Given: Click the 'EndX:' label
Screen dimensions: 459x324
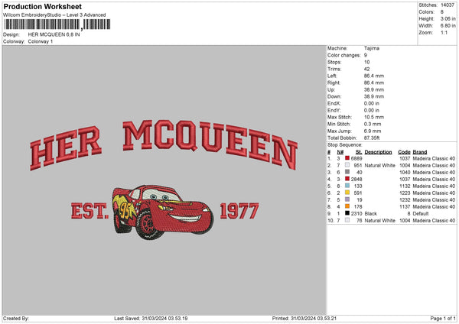Looking at the screenshot, I should point(334,103).
